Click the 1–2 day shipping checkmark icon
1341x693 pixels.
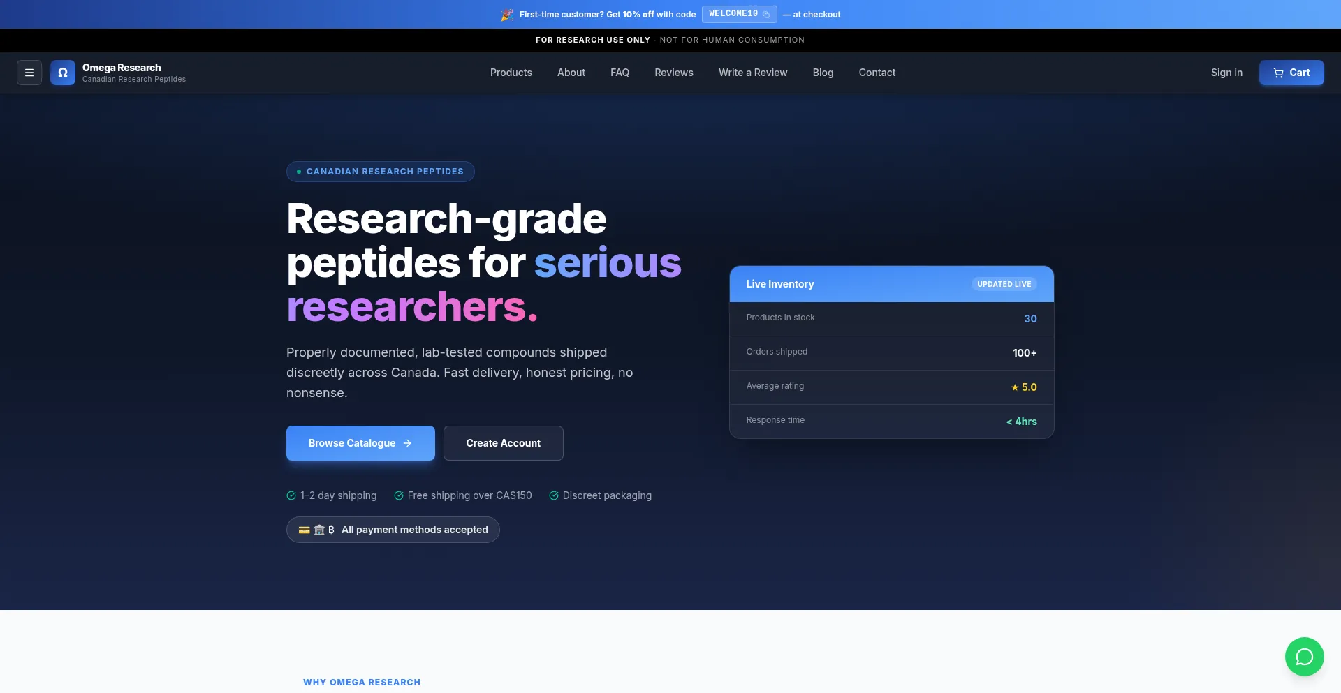291,495
